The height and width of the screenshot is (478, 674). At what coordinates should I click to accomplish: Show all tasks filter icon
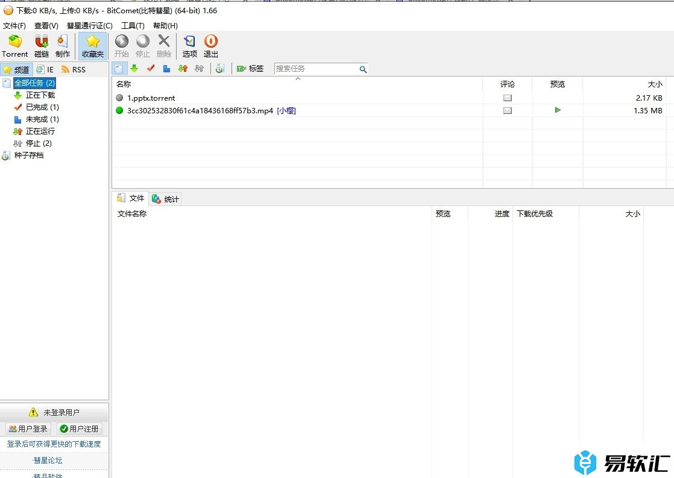119,69
